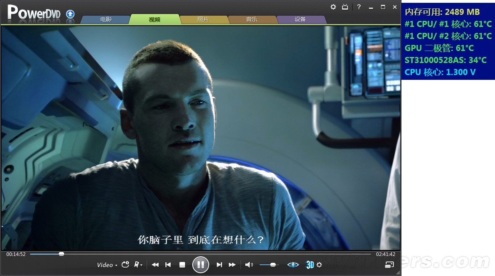
Task: Open PowerDVD settings gear in title bar
Action: (333, 7)
